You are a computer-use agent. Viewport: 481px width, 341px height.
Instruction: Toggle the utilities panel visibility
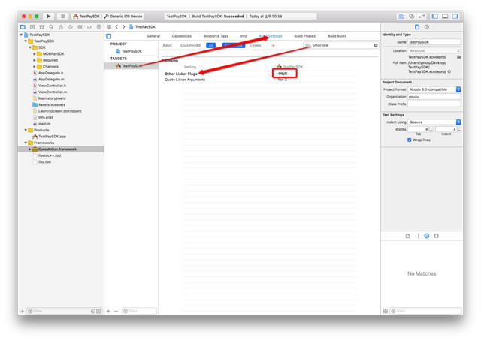click(x=455, y=17)
